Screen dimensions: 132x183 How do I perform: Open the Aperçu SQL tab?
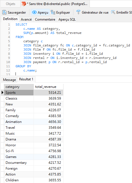[67, 19]
